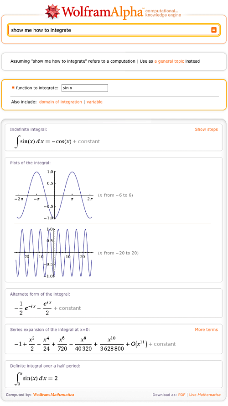This screenshot has width=228, height=406.
Task: Click the definite integral over half-period result
Action: click(x=36, y=378)
